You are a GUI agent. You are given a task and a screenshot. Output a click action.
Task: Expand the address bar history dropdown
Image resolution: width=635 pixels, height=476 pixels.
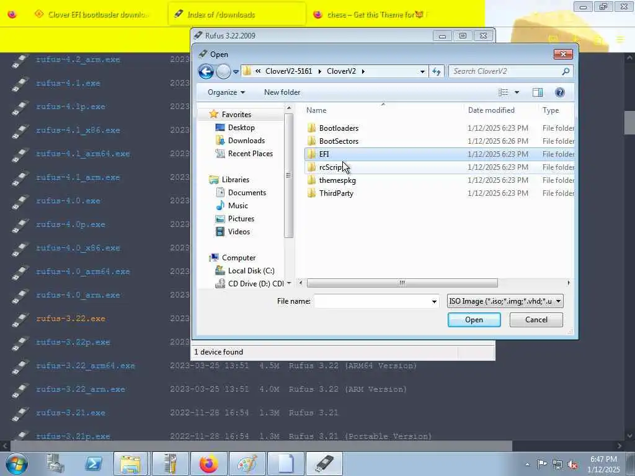422,72
